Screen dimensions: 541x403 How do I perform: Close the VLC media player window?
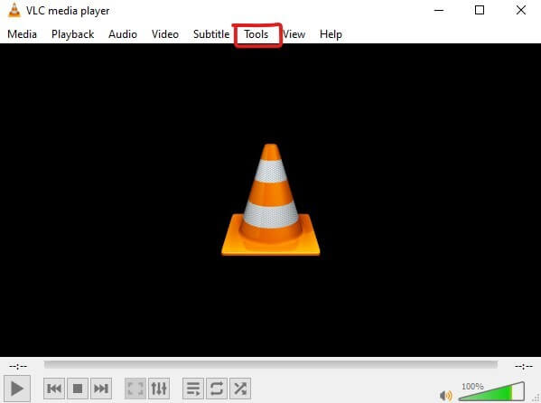pos(521,10)
